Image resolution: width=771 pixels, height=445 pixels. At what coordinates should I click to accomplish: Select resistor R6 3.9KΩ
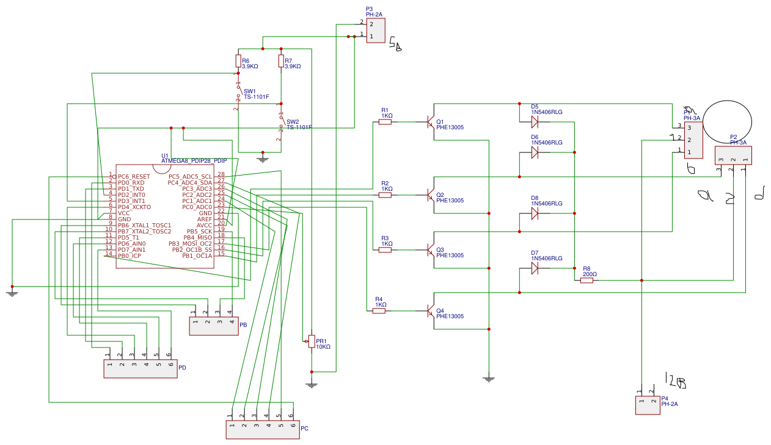pyautogui.click(x=238, y=61)
